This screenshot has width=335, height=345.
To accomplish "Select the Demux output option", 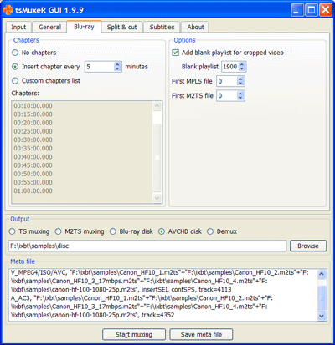I will pos(222,231).
